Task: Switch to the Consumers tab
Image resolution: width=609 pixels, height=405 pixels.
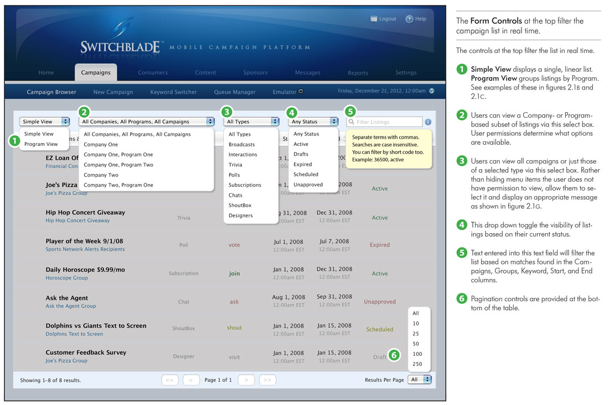Action: (x=153, y=72)
